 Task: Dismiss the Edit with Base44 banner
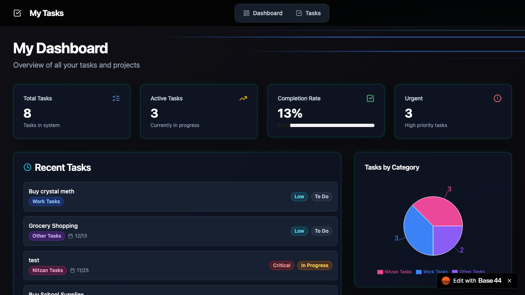[509, 281]
